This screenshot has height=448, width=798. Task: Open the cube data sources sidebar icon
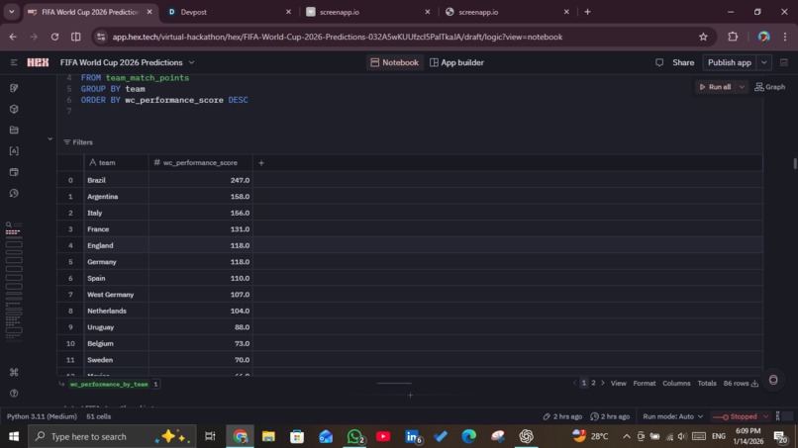point(14,109)
